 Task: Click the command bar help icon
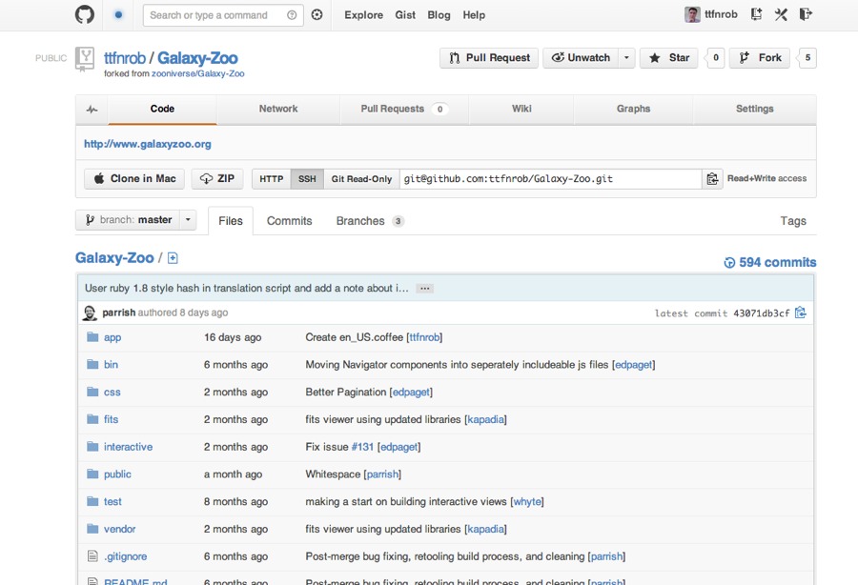point(292,15)
